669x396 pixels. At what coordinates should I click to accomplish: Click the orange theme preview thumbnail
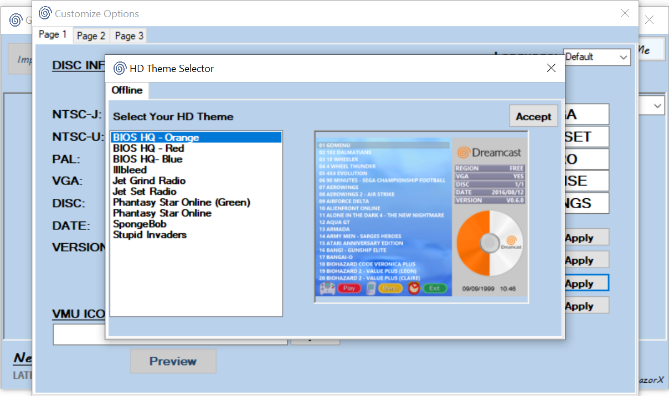tap(421, 217)
